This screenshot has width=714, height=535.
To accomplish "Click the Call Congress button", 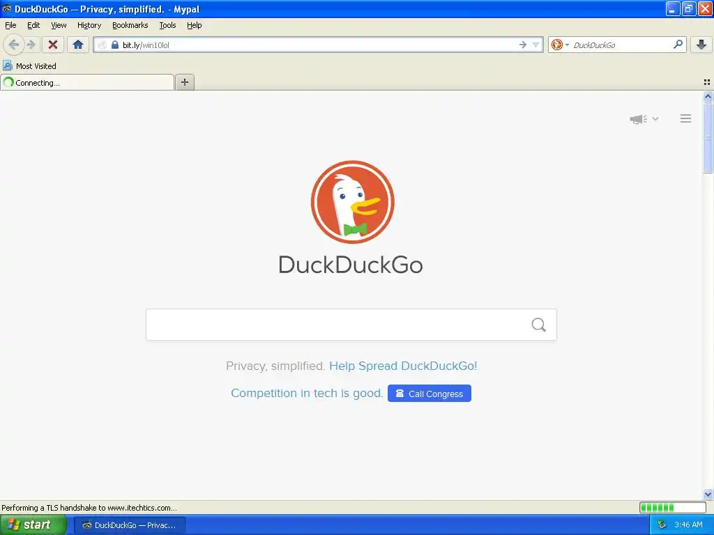I will (430, 394).
